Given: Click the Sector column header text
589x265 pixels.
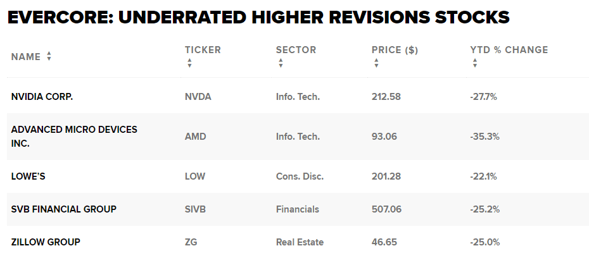Looking at the screenshot, I should point(296,50).
